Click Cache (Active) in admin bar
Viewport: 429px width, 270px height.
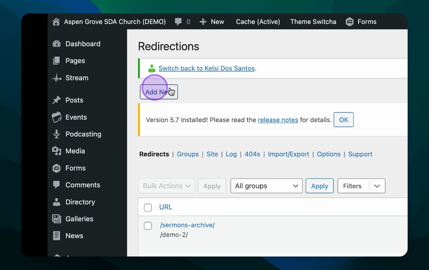[258, 22]
